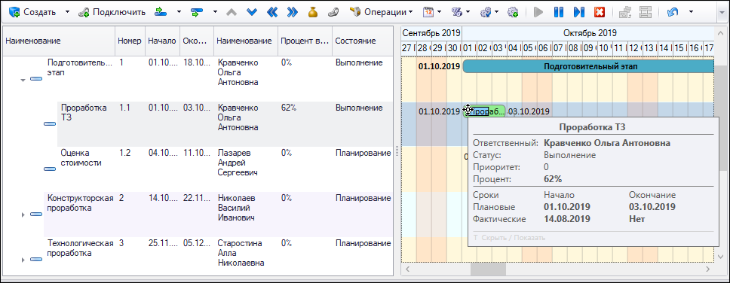Viewport: 730px width, 283px height.
Task: Click the grey move-up chevron icon
Action: coord(232,13)
